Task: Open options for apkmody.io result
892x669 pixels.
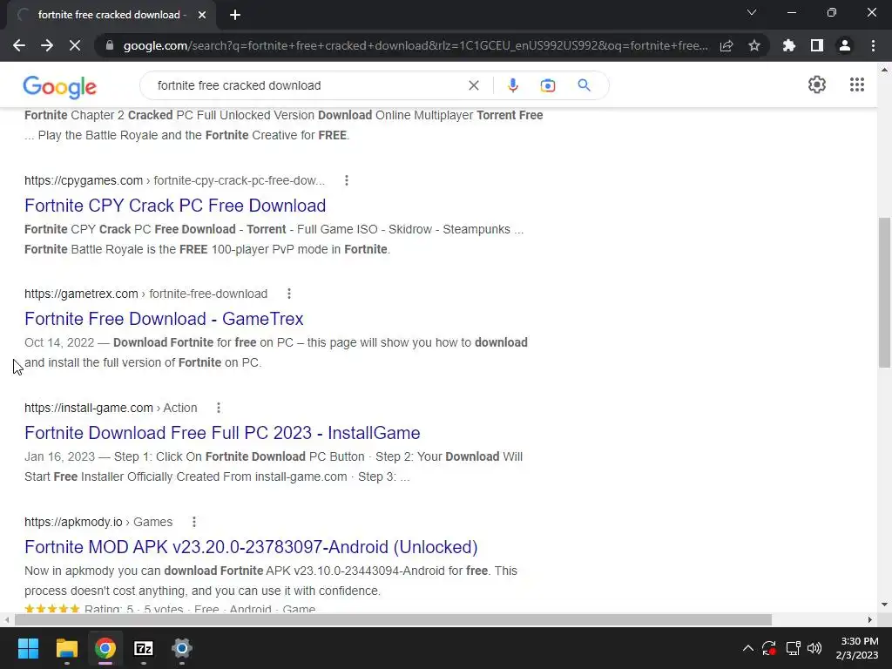Action: point(194,522)
